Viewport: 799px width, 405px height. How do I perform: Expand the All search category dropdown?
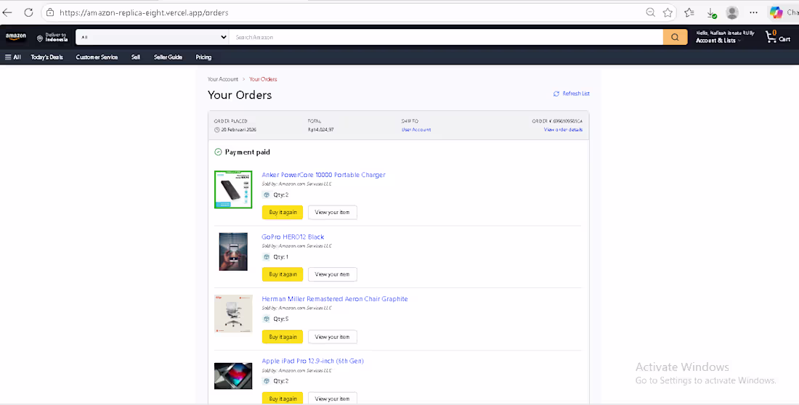click(153, 37)
